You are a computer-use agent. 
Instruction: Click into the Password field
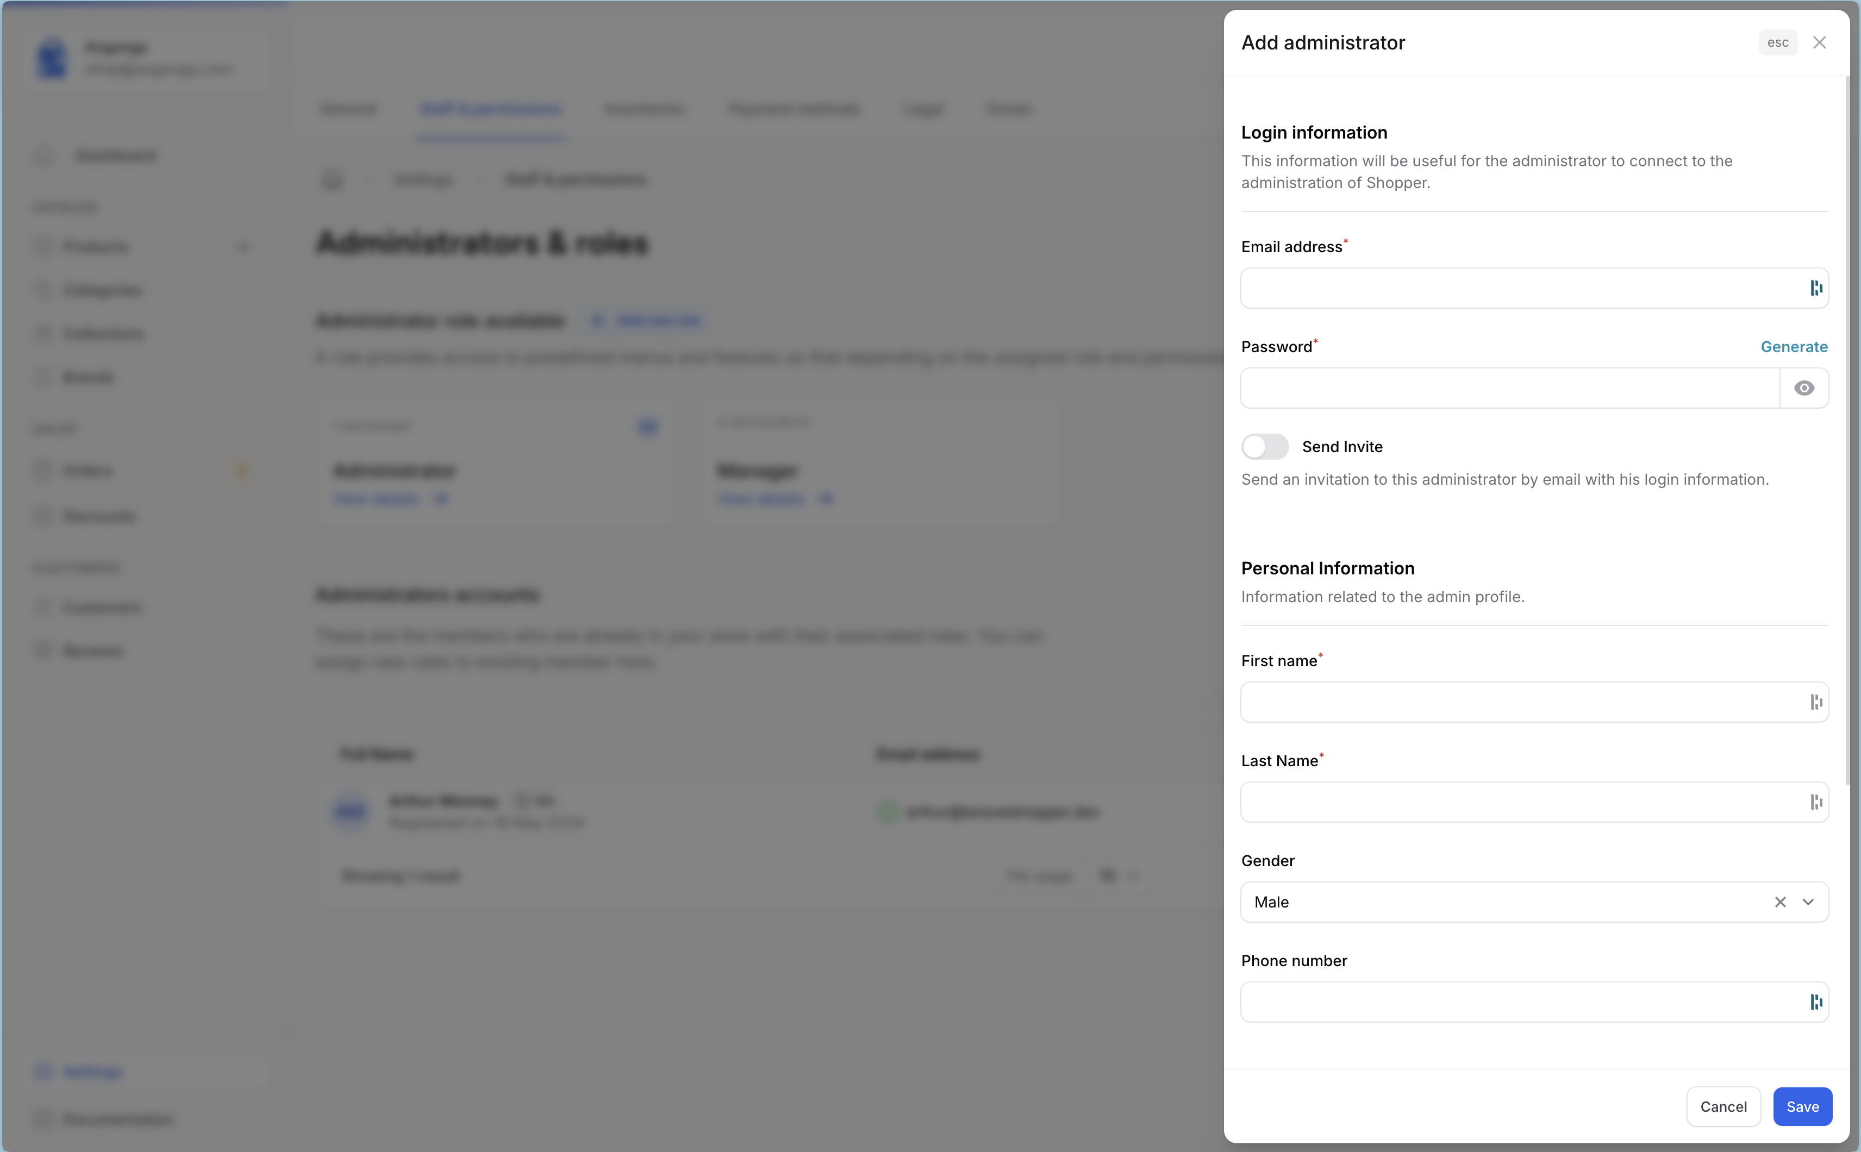(x=1509, y=389)
